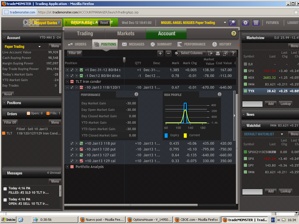Pop out the positions panel into new window
The height and width of the screenshot is (224, 299).
pos(225,53)
